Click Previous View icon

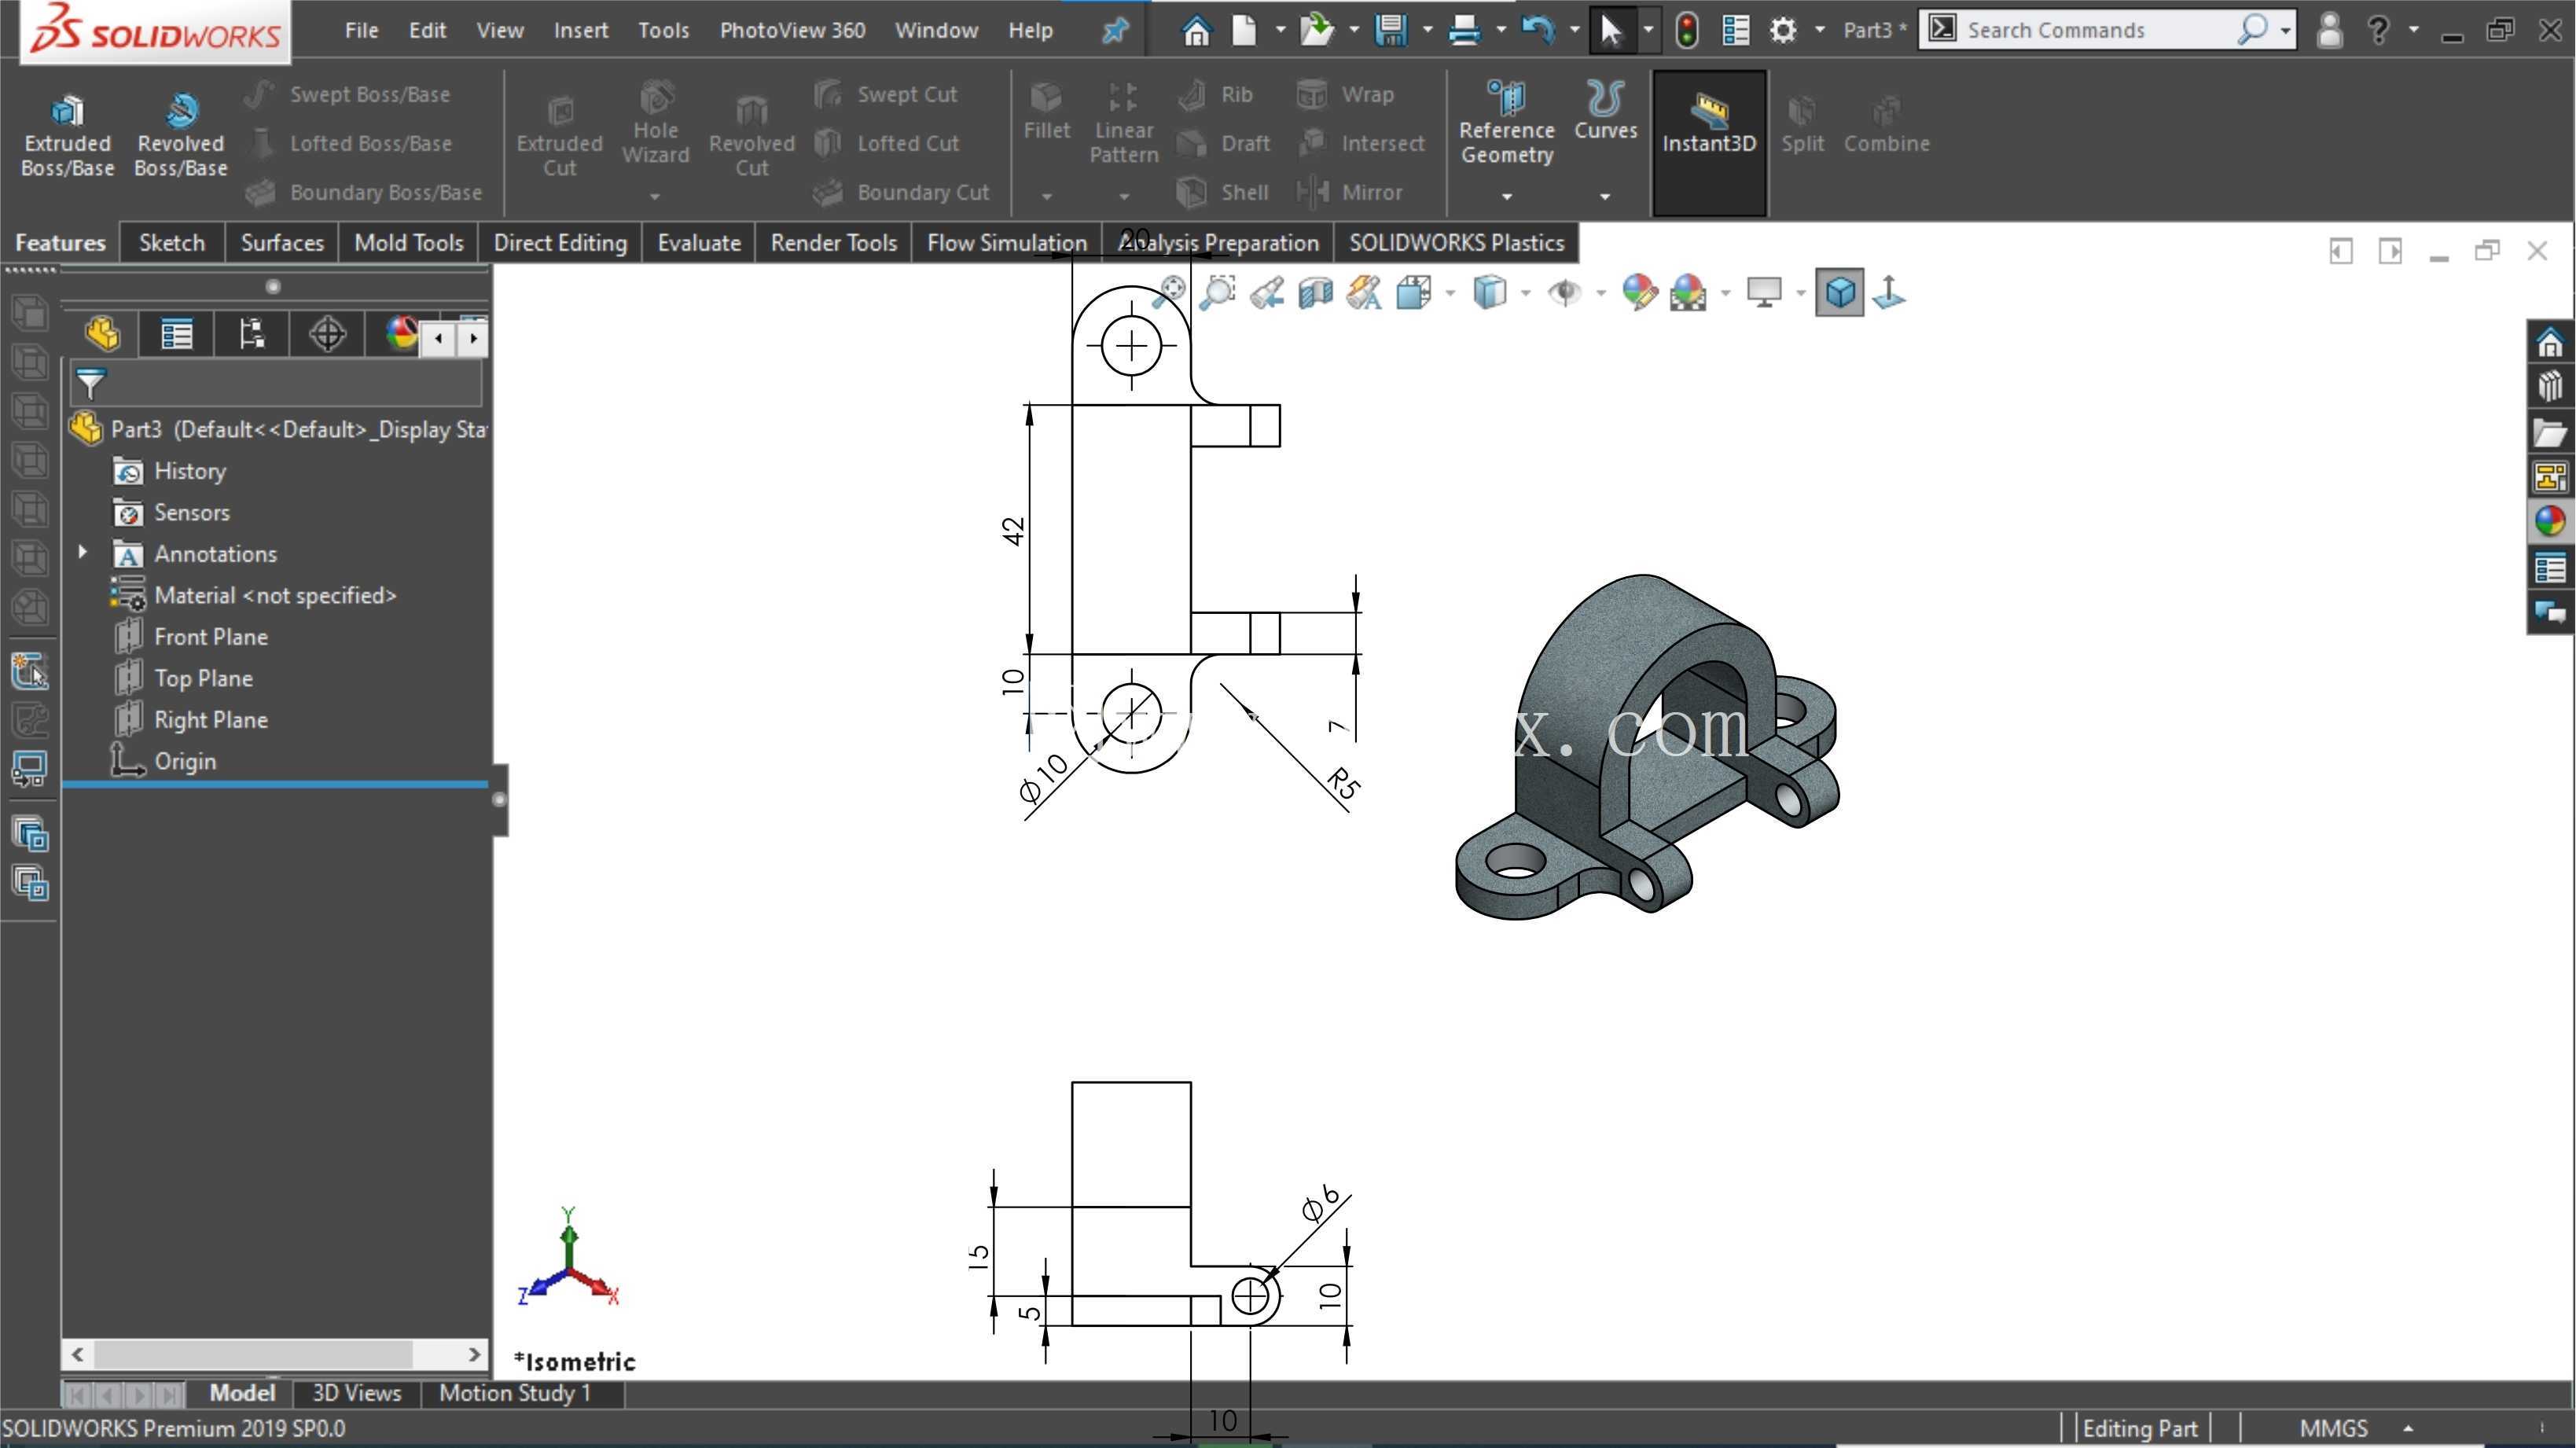point(1267,292)
